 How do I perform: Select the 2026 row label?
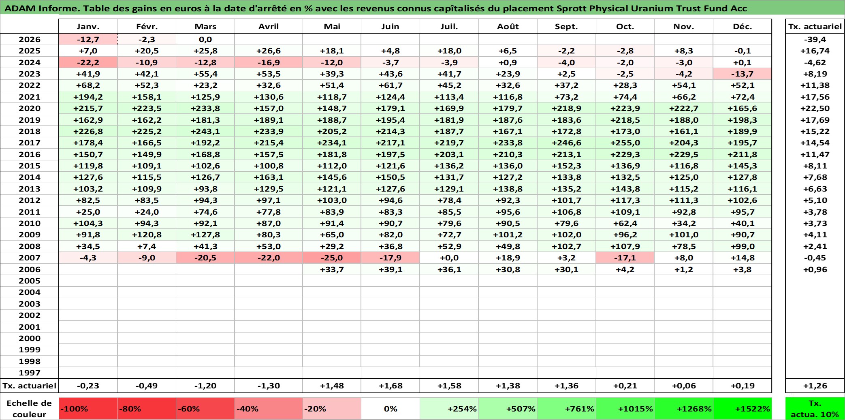point(29,39)
